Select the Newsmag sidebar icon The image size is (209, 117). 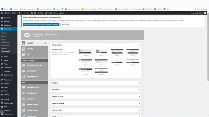tap(2, 29)
